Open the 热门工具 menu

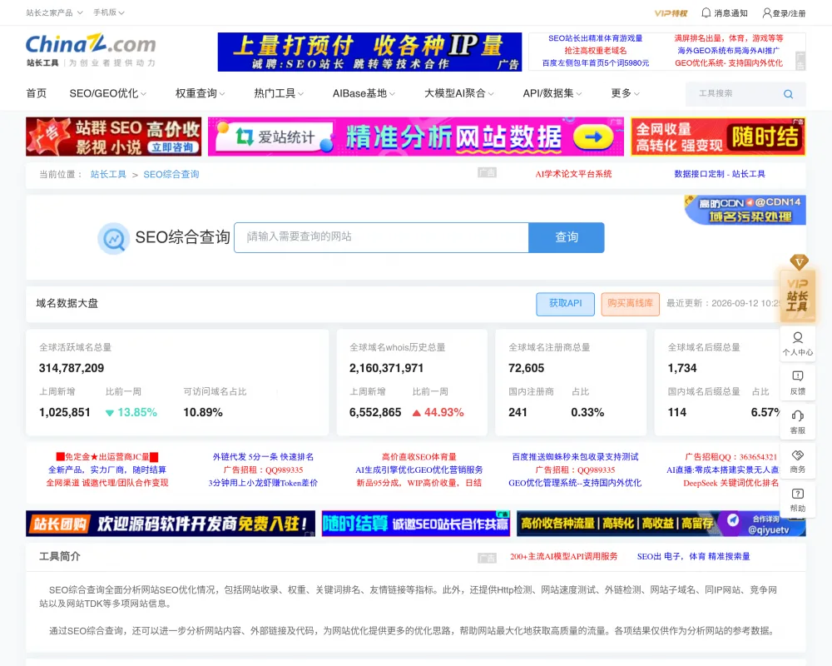(x=279, y=93)
